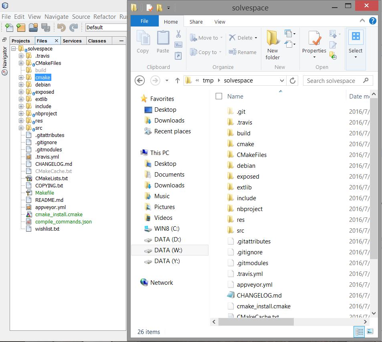This screenshot has height=342, width=382.
Task: Go back with the Explorer Back arrow
Action: coord(139,80)
